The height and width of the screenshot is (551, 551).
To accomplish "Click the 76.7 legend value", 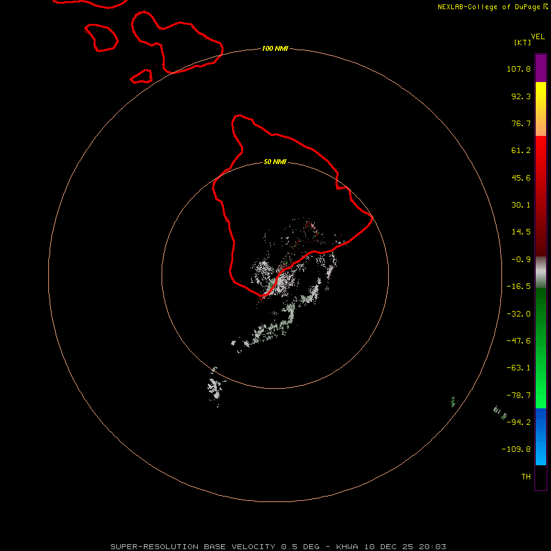I will pos(521,123).
